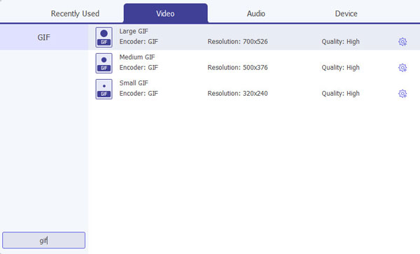Switch to the Recently Used tab

click(x=75, y=14)
